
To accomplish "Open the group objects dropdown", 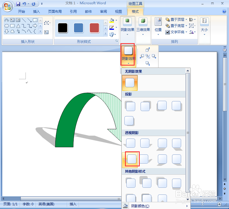I will [x=192, y=26].
